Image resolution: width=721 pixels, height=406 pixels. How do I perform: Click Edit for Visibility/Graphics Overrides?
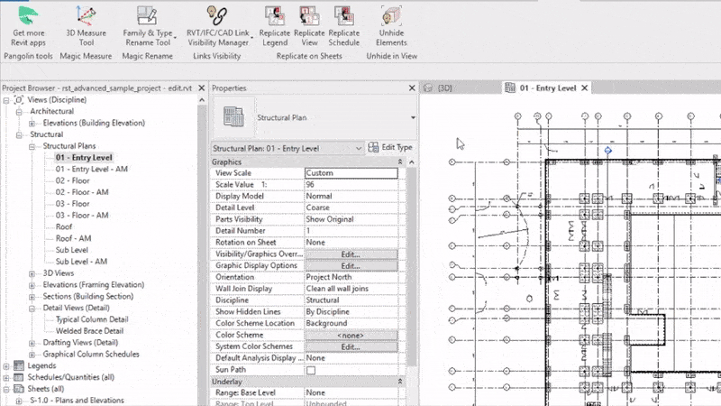[x=351, y=254]
